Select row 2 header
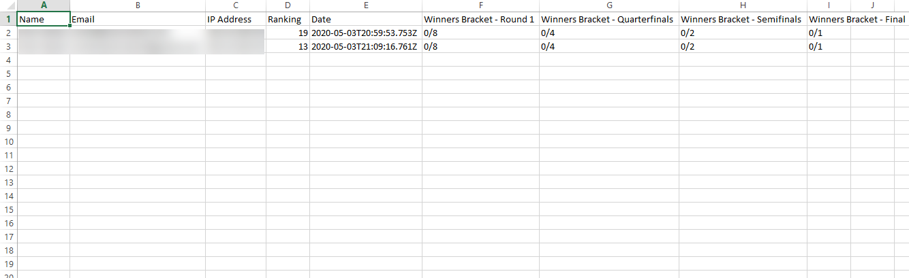909x278 pixels. (x=8, y=33)
